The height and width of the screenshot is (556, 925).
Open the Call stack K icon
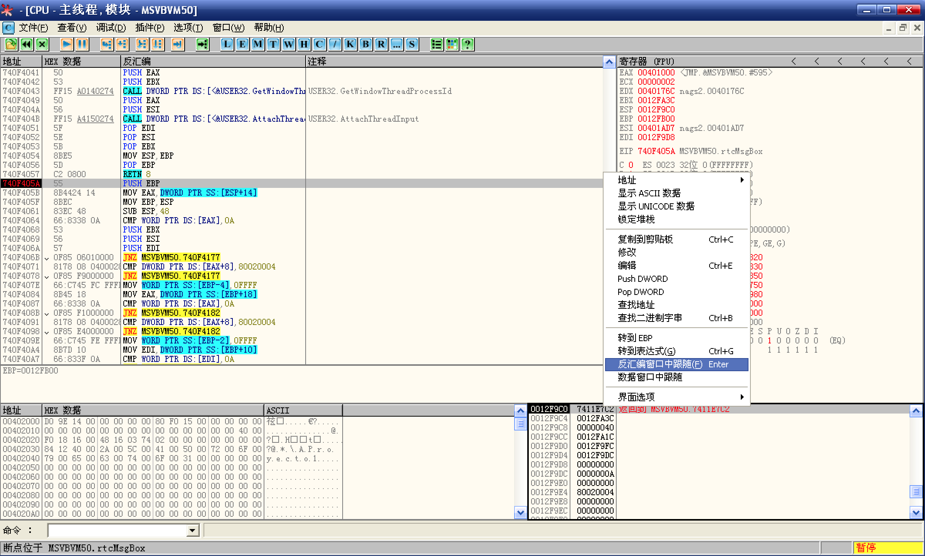click(350, 44)
